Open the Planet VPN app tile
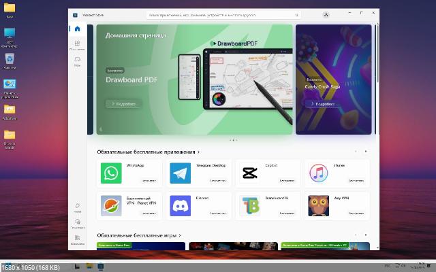Screen dimensions: 436x272 click(x=129, y=205)
